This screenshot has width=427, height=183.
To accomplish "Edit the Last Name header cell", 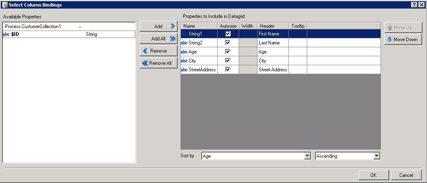I will (273, 43).
